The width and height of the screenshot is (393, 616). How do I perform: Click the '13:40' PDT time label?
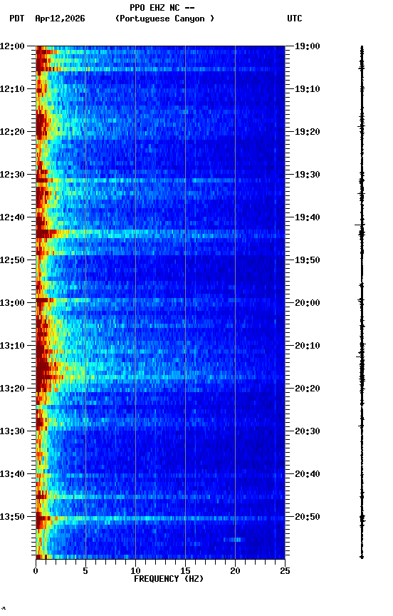coord(12,474)
